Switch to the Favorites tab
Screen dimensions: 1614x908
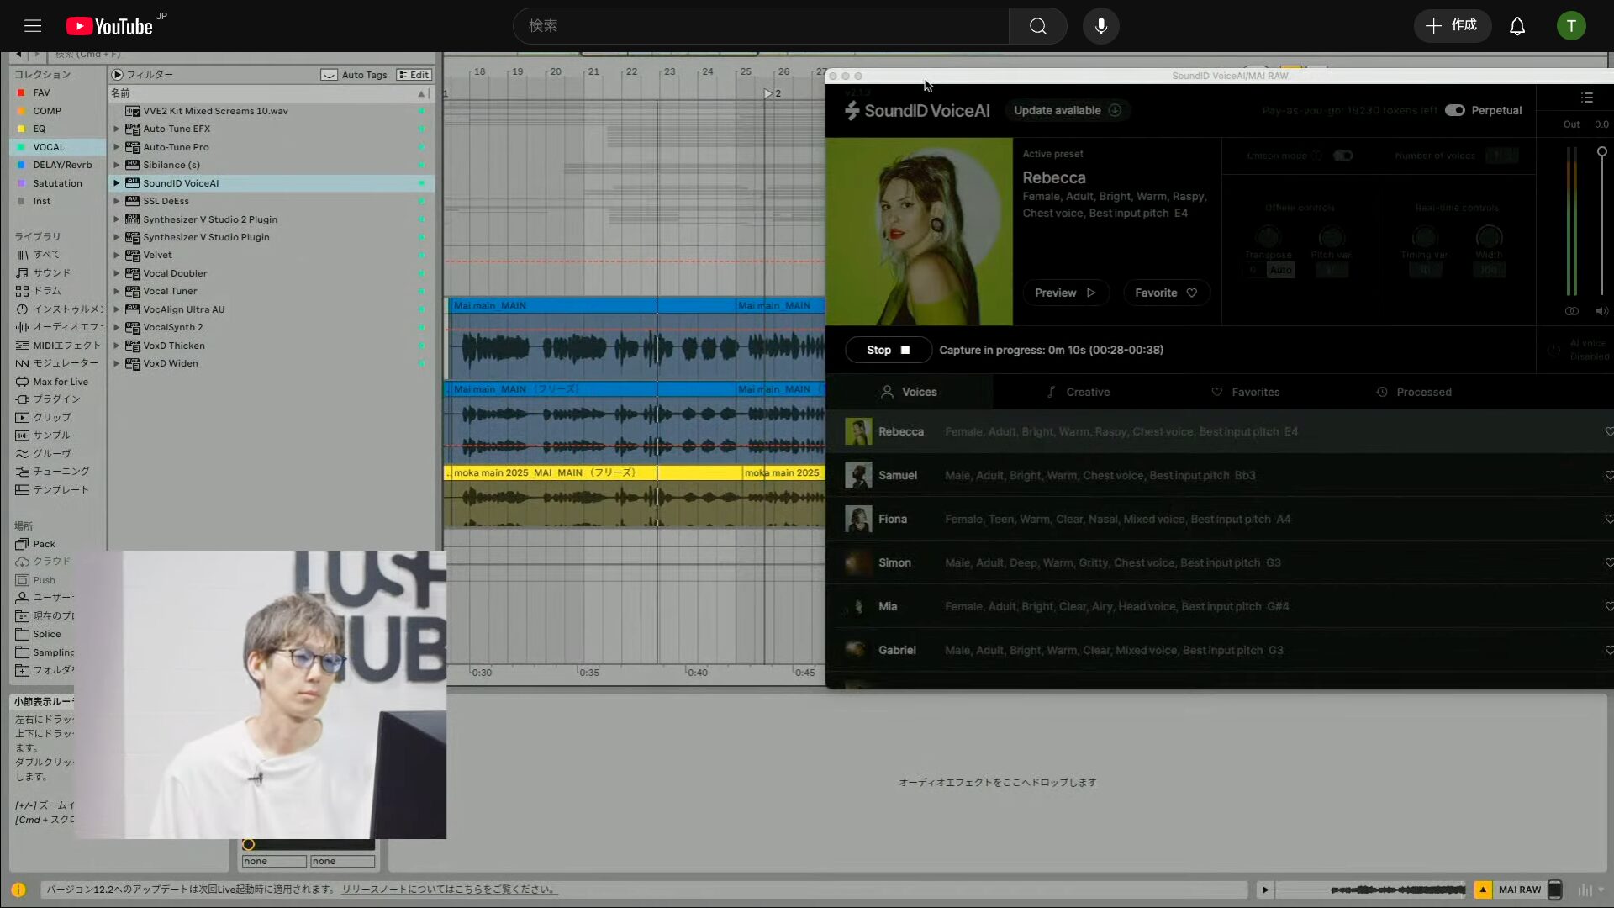click(x=1245, y=392)
